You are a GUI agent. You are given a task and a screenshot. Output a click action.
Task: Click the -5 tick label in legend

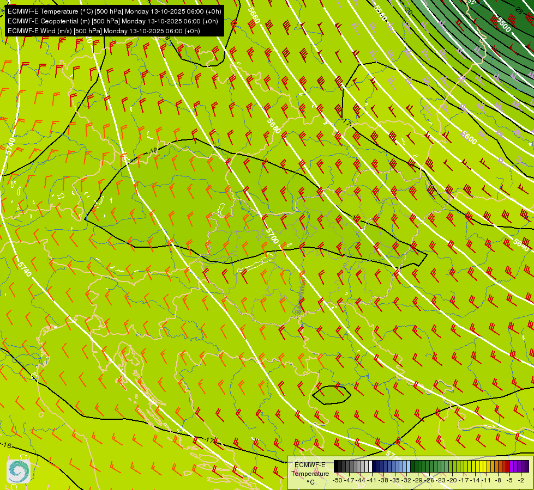(x=509, y=480)
